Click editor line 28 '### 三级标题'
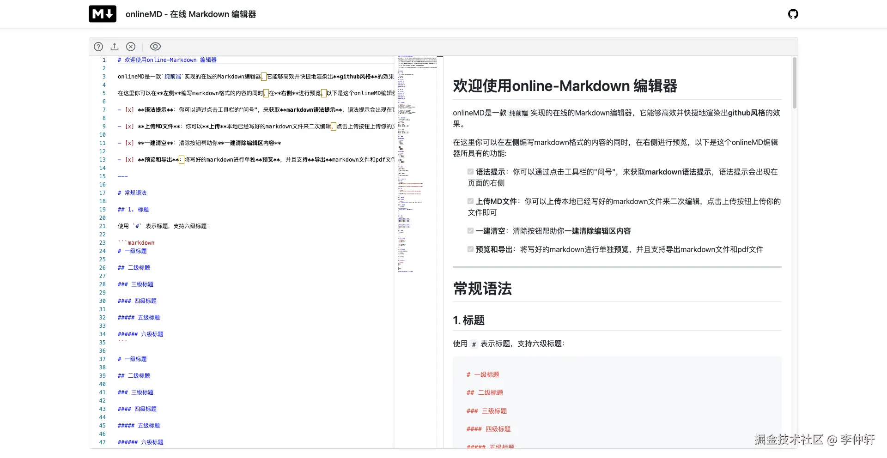887x458 pixels. pyautogui.click(x=135, y=284)
